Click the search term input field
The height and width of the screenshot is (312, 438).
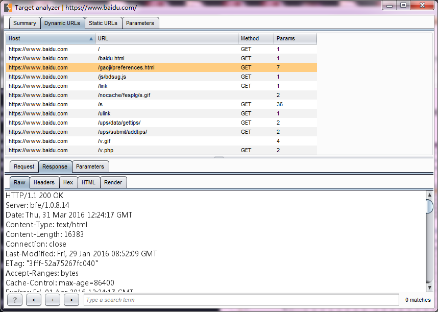click(241, 300)
